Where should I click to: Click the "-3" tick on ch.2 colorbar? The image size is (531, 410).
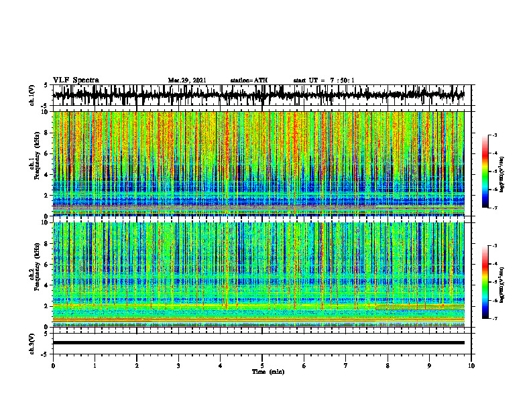(495, 246)
